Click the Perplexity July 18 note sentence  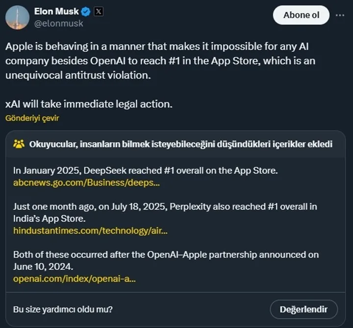tap(165, 212)
